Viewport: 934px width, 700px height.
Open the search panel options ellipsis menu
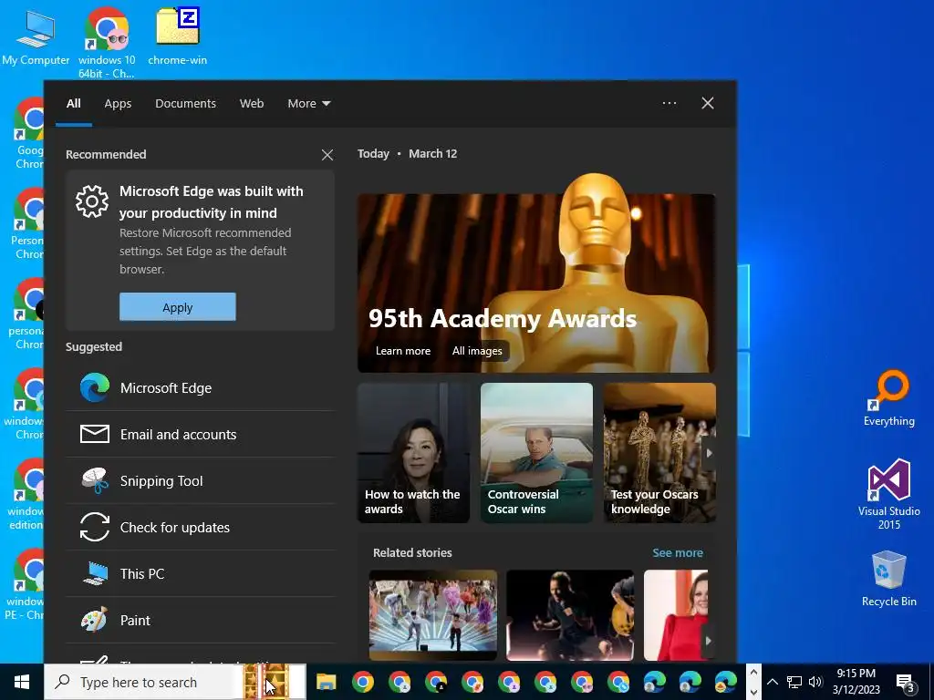pos(669,103)
